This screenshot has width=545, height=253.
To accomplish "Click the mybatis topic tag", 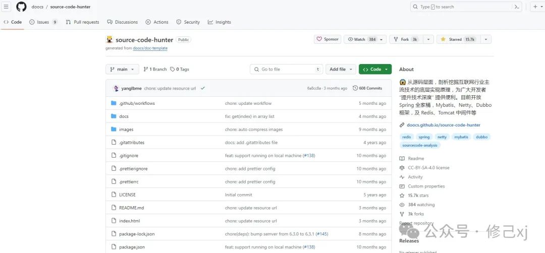I will coord(461,137).
